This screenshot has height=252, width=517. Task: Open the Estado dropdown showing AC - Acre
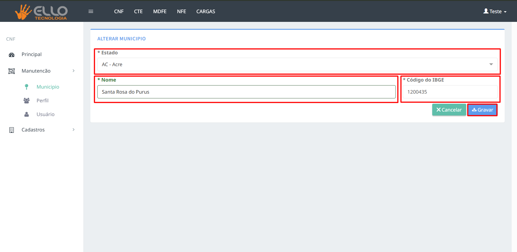297,64
